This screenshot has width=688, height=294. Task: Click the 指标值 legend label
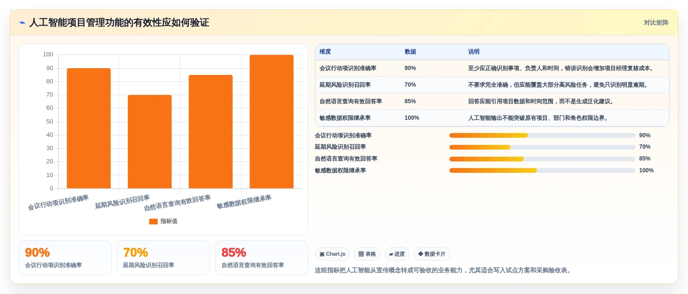point(169,222)
